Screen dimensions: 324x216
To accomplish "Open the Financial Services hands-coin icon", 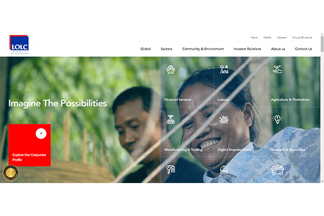I will tap(171, 70).
